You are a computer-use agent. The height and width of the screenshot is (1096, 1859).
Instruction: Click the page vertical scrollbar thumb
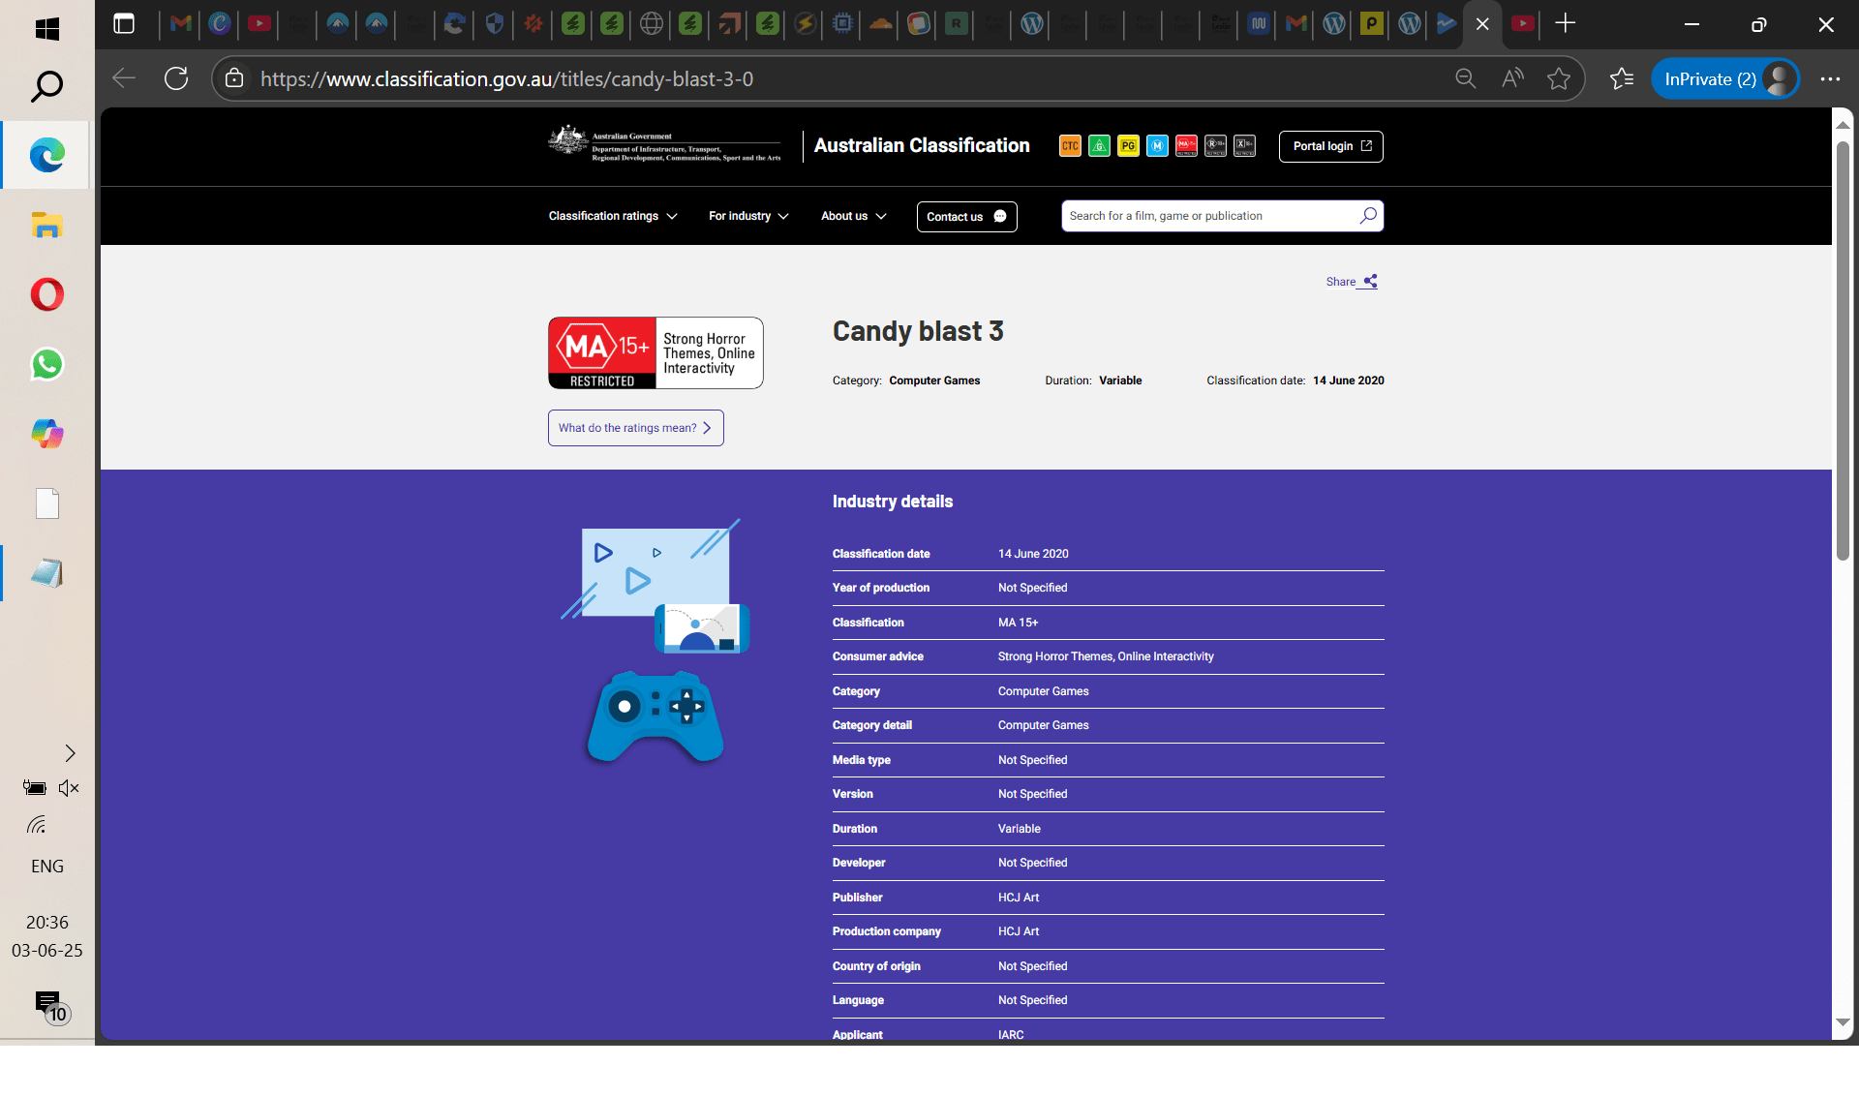[1843, 350]
